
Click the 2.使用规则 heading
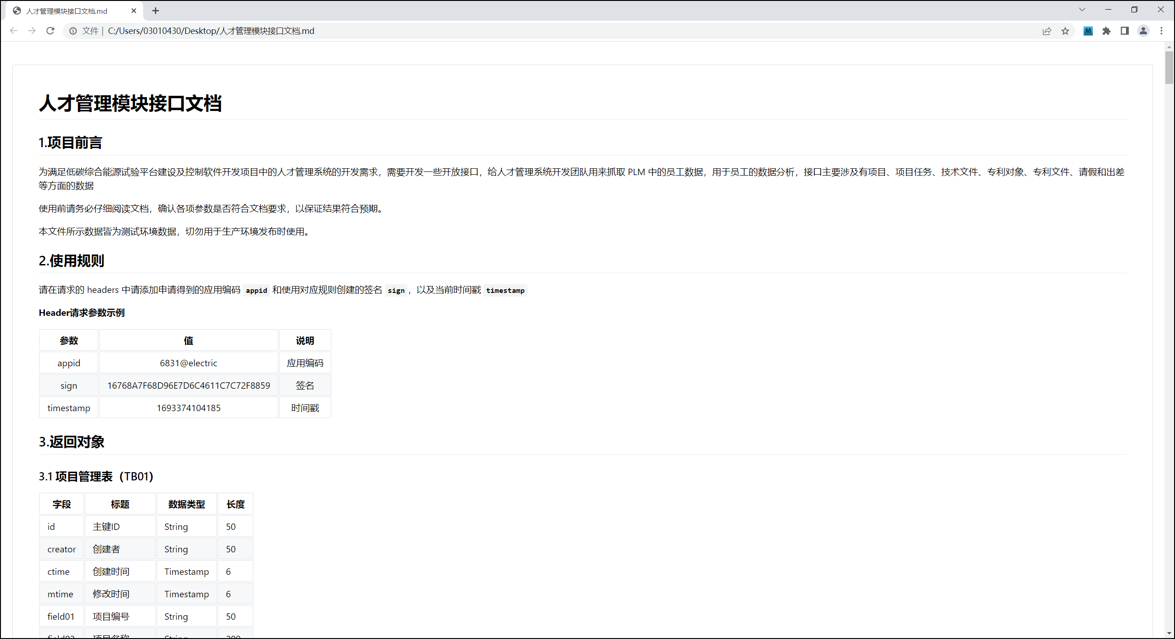click(71, 261)
